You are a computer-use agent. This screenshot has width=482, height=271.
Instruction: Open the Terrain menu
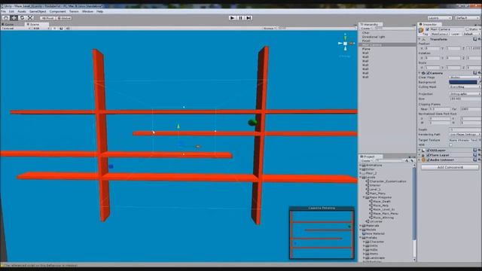74,11
